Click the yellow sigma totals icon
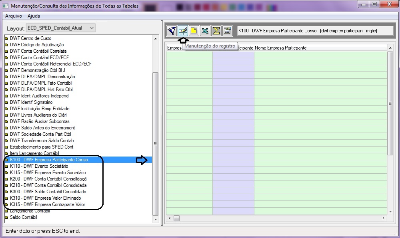The height and width of the screenshot is (238, 400). tap(216, 31)
